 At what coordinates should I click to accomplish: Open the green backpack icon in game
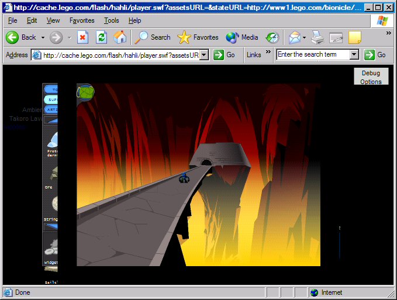[x=86, y=92]
